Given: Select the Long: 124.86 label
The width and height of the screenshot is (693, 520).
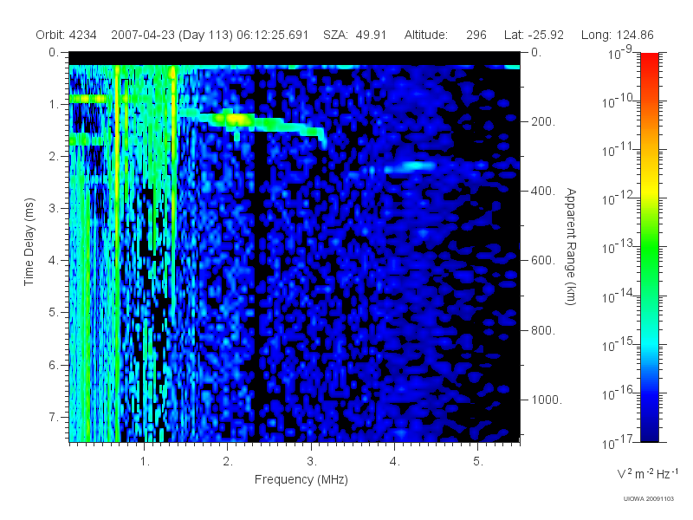Looking at the screenshot, I should (x=617, y=35).
